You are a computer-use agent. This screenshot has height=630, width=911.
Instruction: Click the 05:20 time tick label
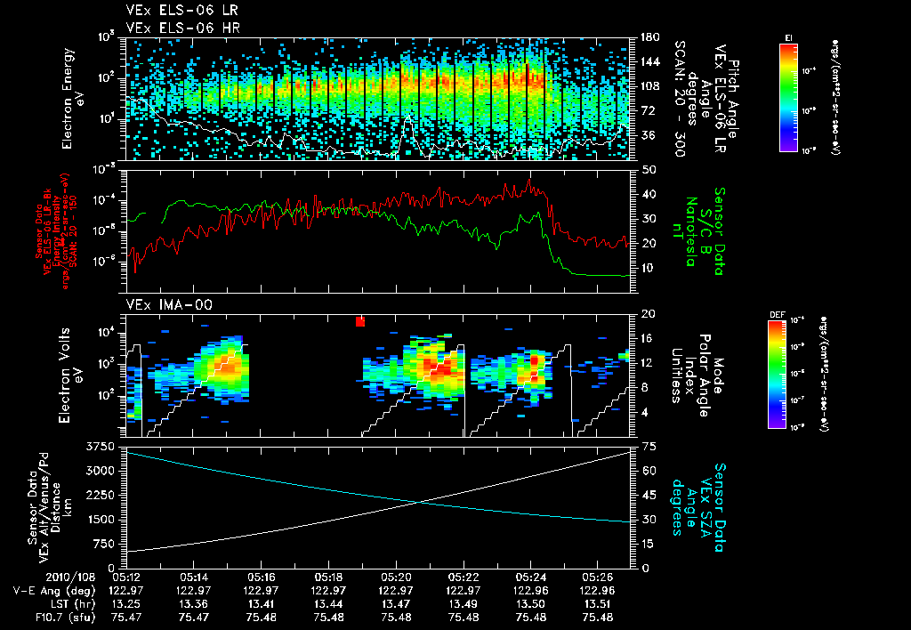[396, 577]
